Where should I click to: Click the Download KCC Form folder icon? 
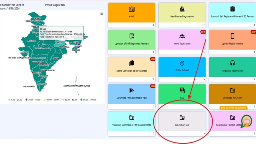pos(232,90)
